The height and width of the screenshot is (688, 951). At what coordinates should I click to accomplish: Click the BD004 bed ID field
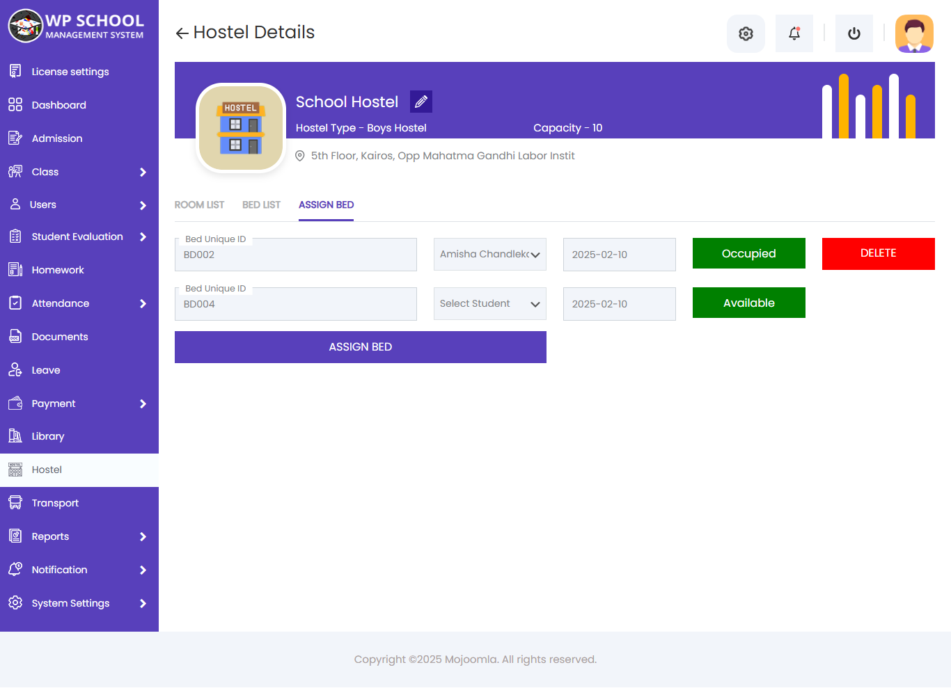296,304
